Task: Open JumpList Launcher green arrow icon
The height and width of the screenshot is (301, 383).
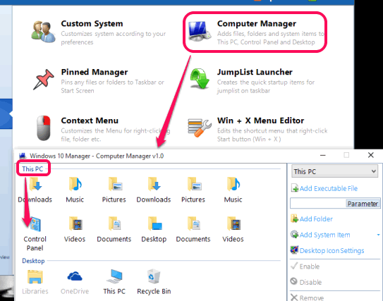Action: [200, 78]
